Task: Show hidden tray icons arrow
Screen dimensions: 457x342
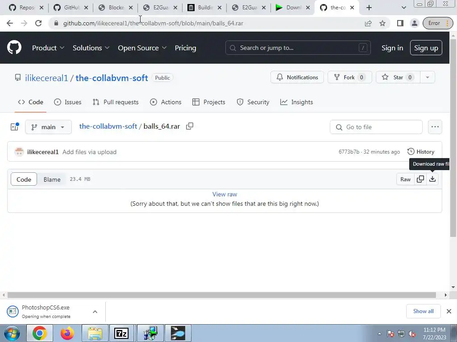Action: (379, 334)
